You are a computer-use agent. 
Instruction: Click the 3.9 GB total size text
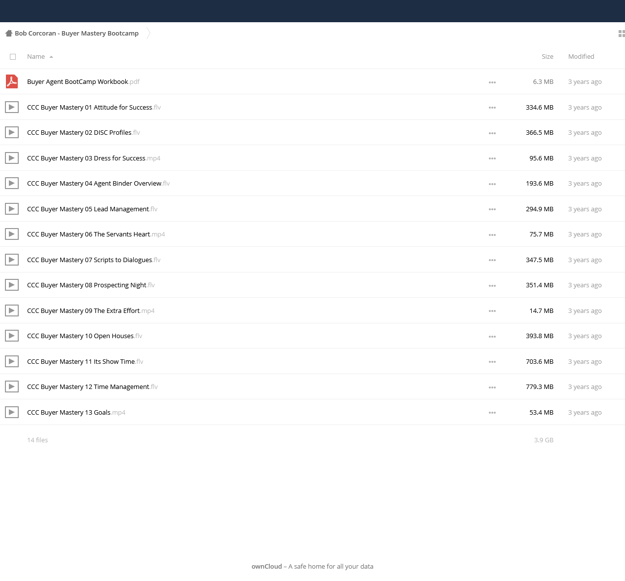pos(544,440)
